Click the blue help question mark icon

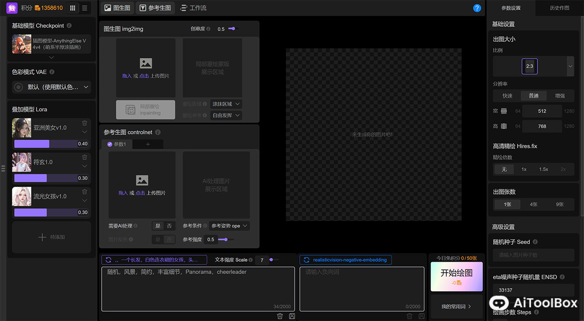(x=477, y=8)
